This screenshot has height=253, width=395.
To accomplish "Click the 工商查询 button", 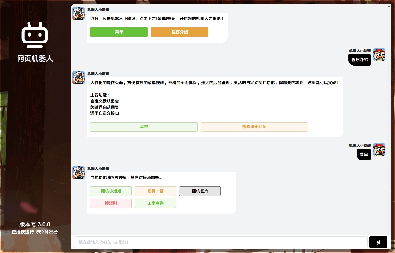I will pyautogui.click(x=155, y=203).
